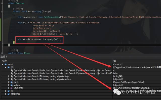Expand the IDictionary Keys row

[9, 76]
